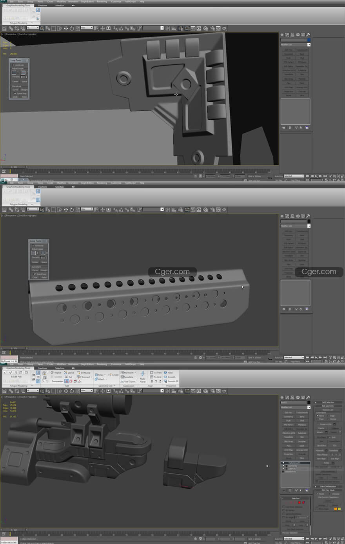Click the SwiftLoop ribbon button

(x=84, y=372)
